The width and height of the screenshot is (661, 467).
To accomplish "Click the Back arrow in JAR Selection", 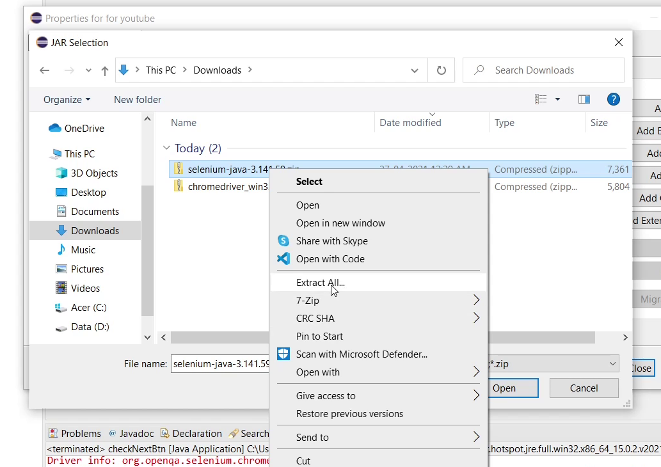I will tap(44, 70).
